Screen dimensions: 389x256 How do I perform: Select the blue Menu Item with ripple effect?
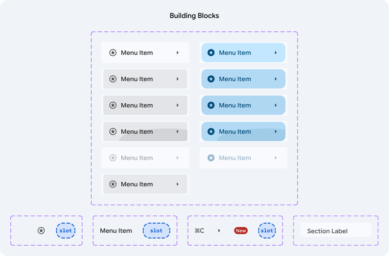coord(244,132)
